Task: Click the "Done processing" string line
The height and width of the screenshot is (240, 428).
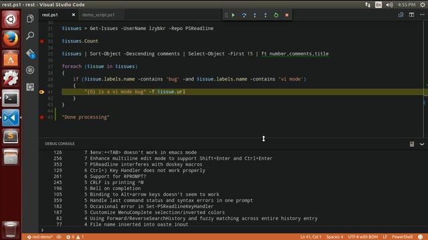Action: click(x=86, y=117)
